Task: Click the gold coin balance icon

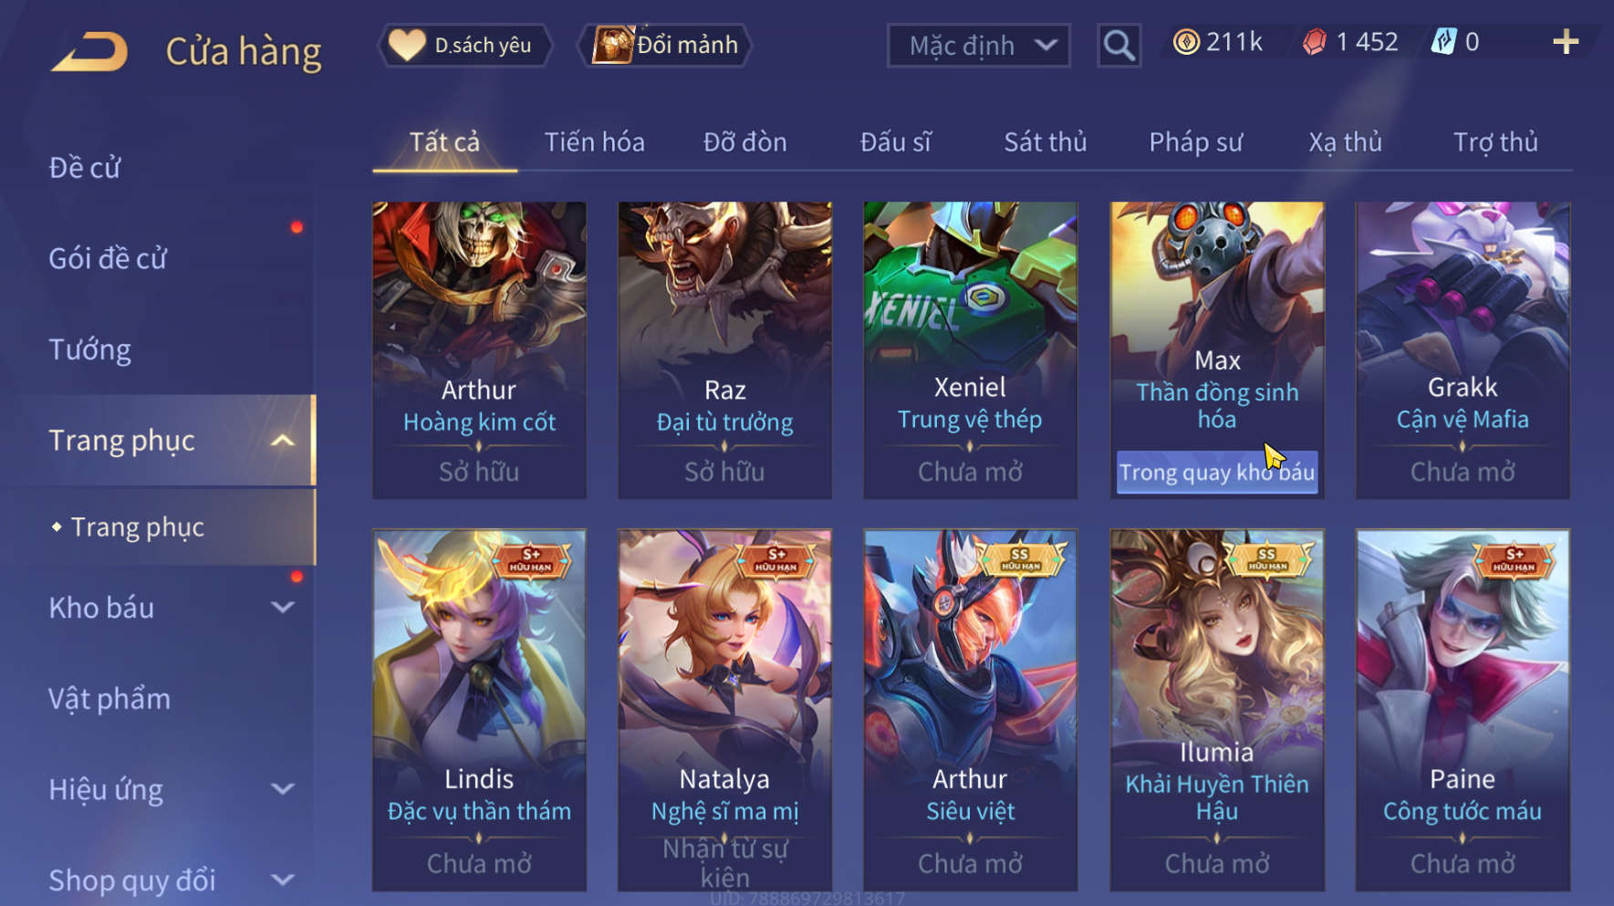Action: (x=1186, y=42)
